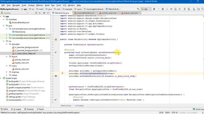Click the Sync Project with Gradle icon

point(185,9)
